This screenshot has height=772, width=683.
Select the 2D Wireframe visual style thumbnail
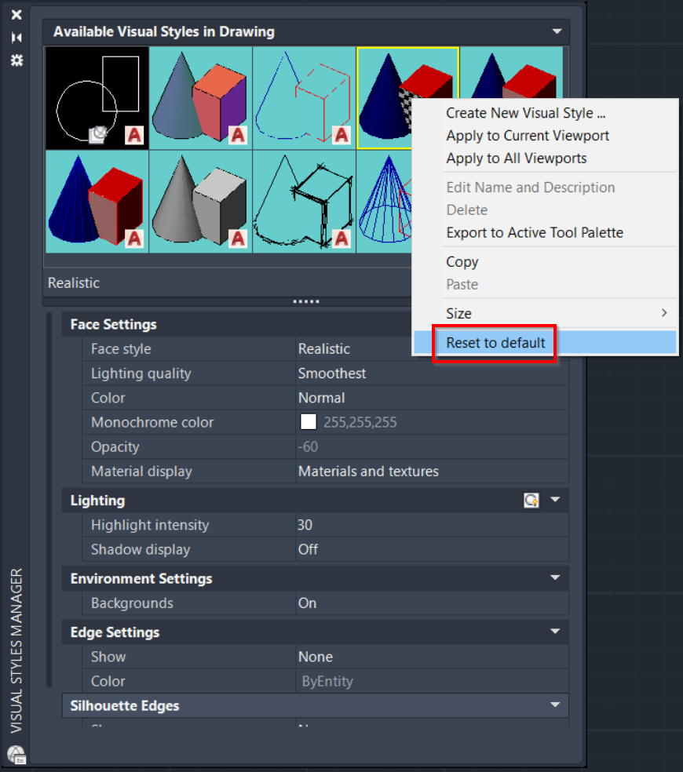click(x=97, y=98)
